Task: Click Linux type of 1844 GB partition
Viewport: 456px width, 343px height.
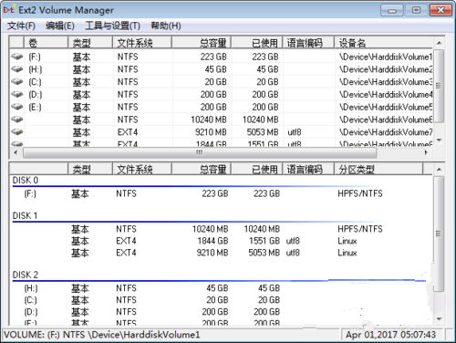Action: (347, 241)
